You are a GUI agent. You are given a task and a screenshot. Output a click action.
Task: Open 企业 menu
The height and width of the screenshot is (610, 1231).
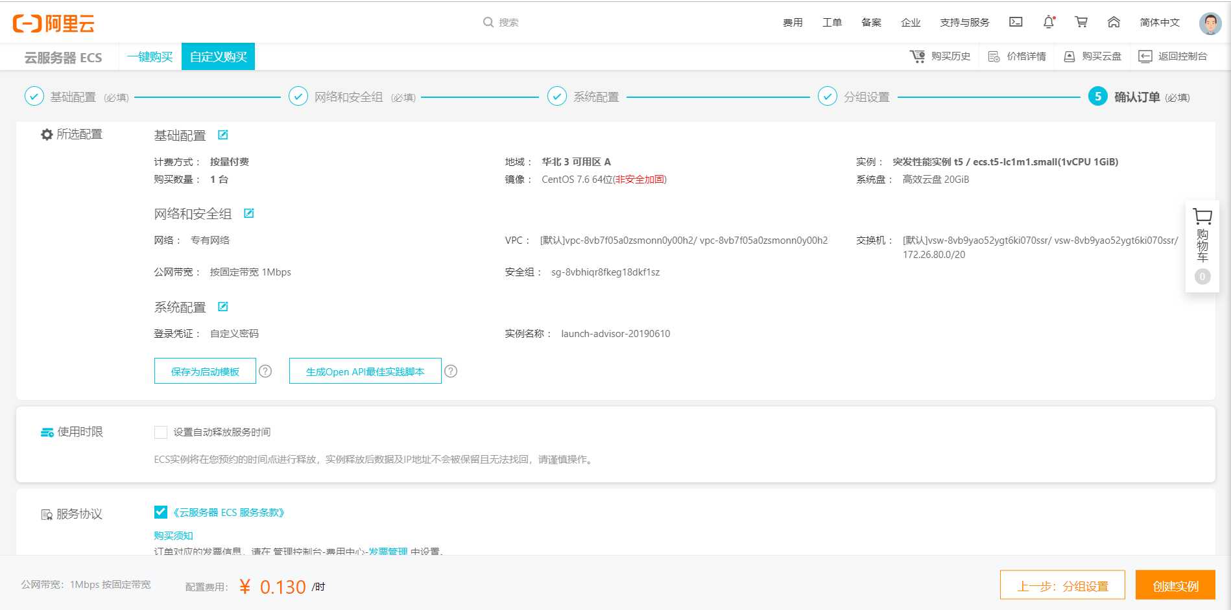[911, 22]
